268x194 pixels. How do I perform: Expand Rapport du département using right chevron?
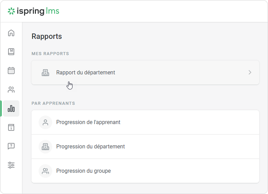click(x=250, y=72)
